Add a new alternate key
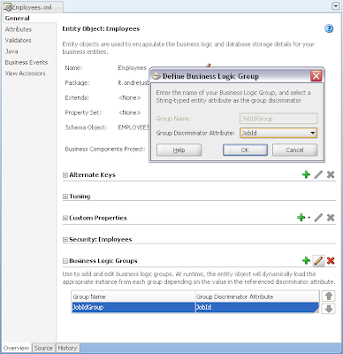Image resolution: width=343 pixels, height=354 pixels. coord(306,174)
